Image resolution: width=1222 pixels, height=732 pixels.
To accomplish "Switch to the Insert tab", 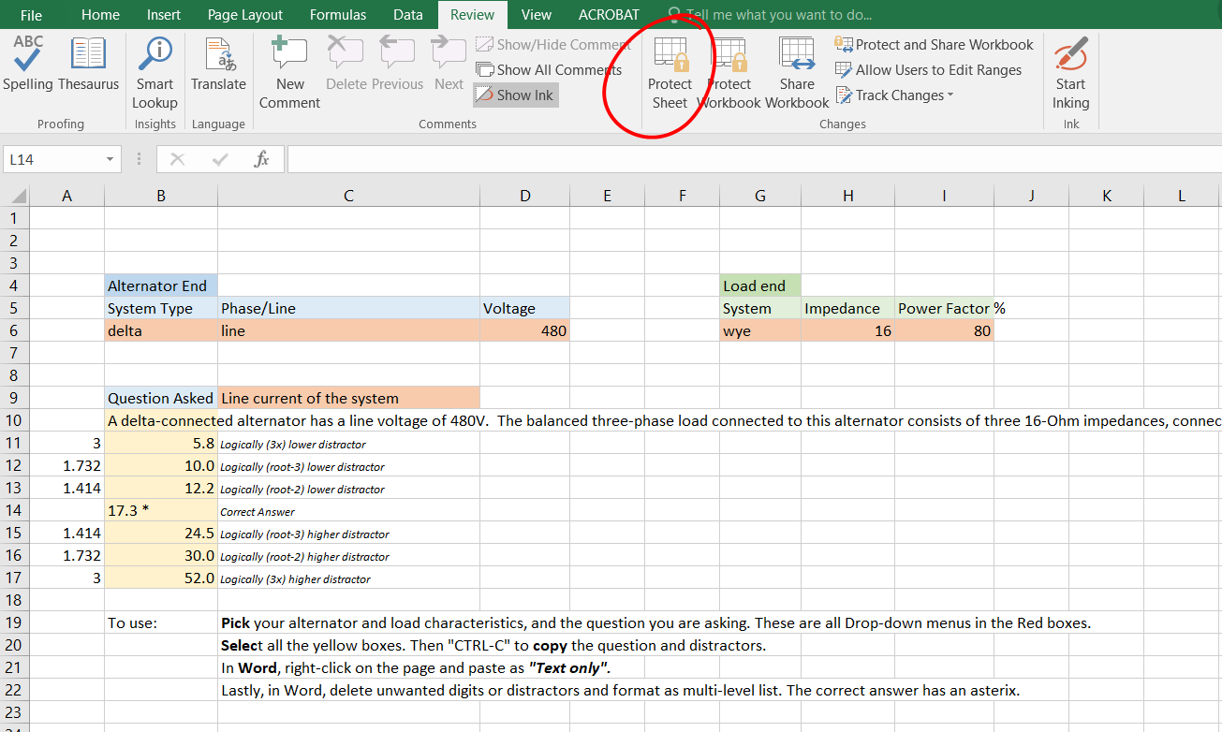I will [x=164, y=15].
